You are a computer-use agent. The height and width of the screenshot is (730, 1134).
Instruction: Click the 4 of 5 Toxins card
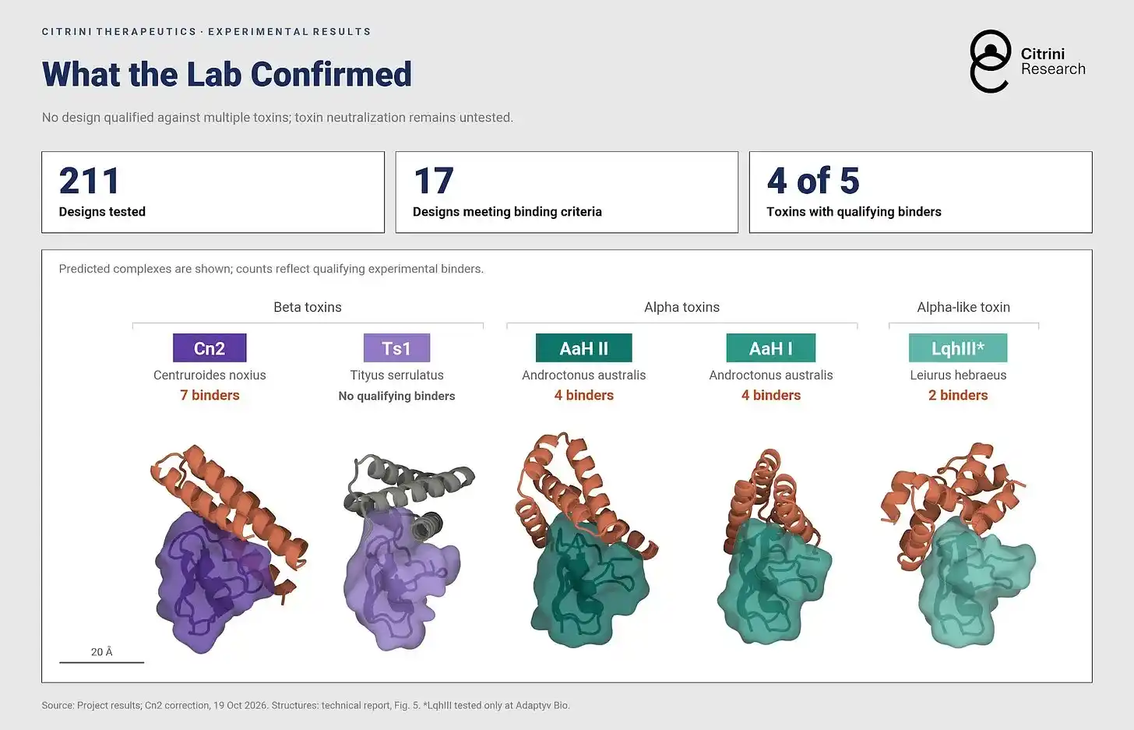coord(921,192)
